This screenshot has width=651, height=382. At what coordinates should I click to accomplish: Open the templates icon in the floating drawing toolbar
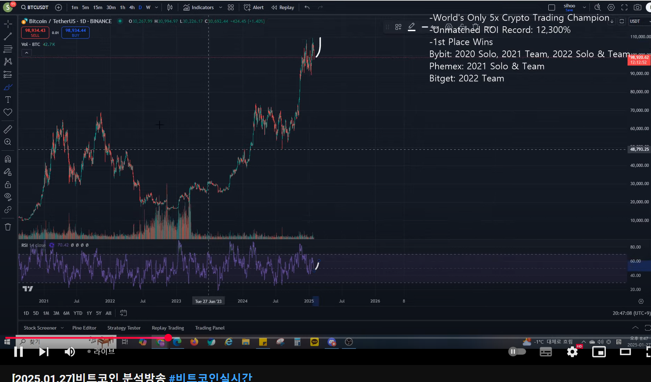point(398,27)
